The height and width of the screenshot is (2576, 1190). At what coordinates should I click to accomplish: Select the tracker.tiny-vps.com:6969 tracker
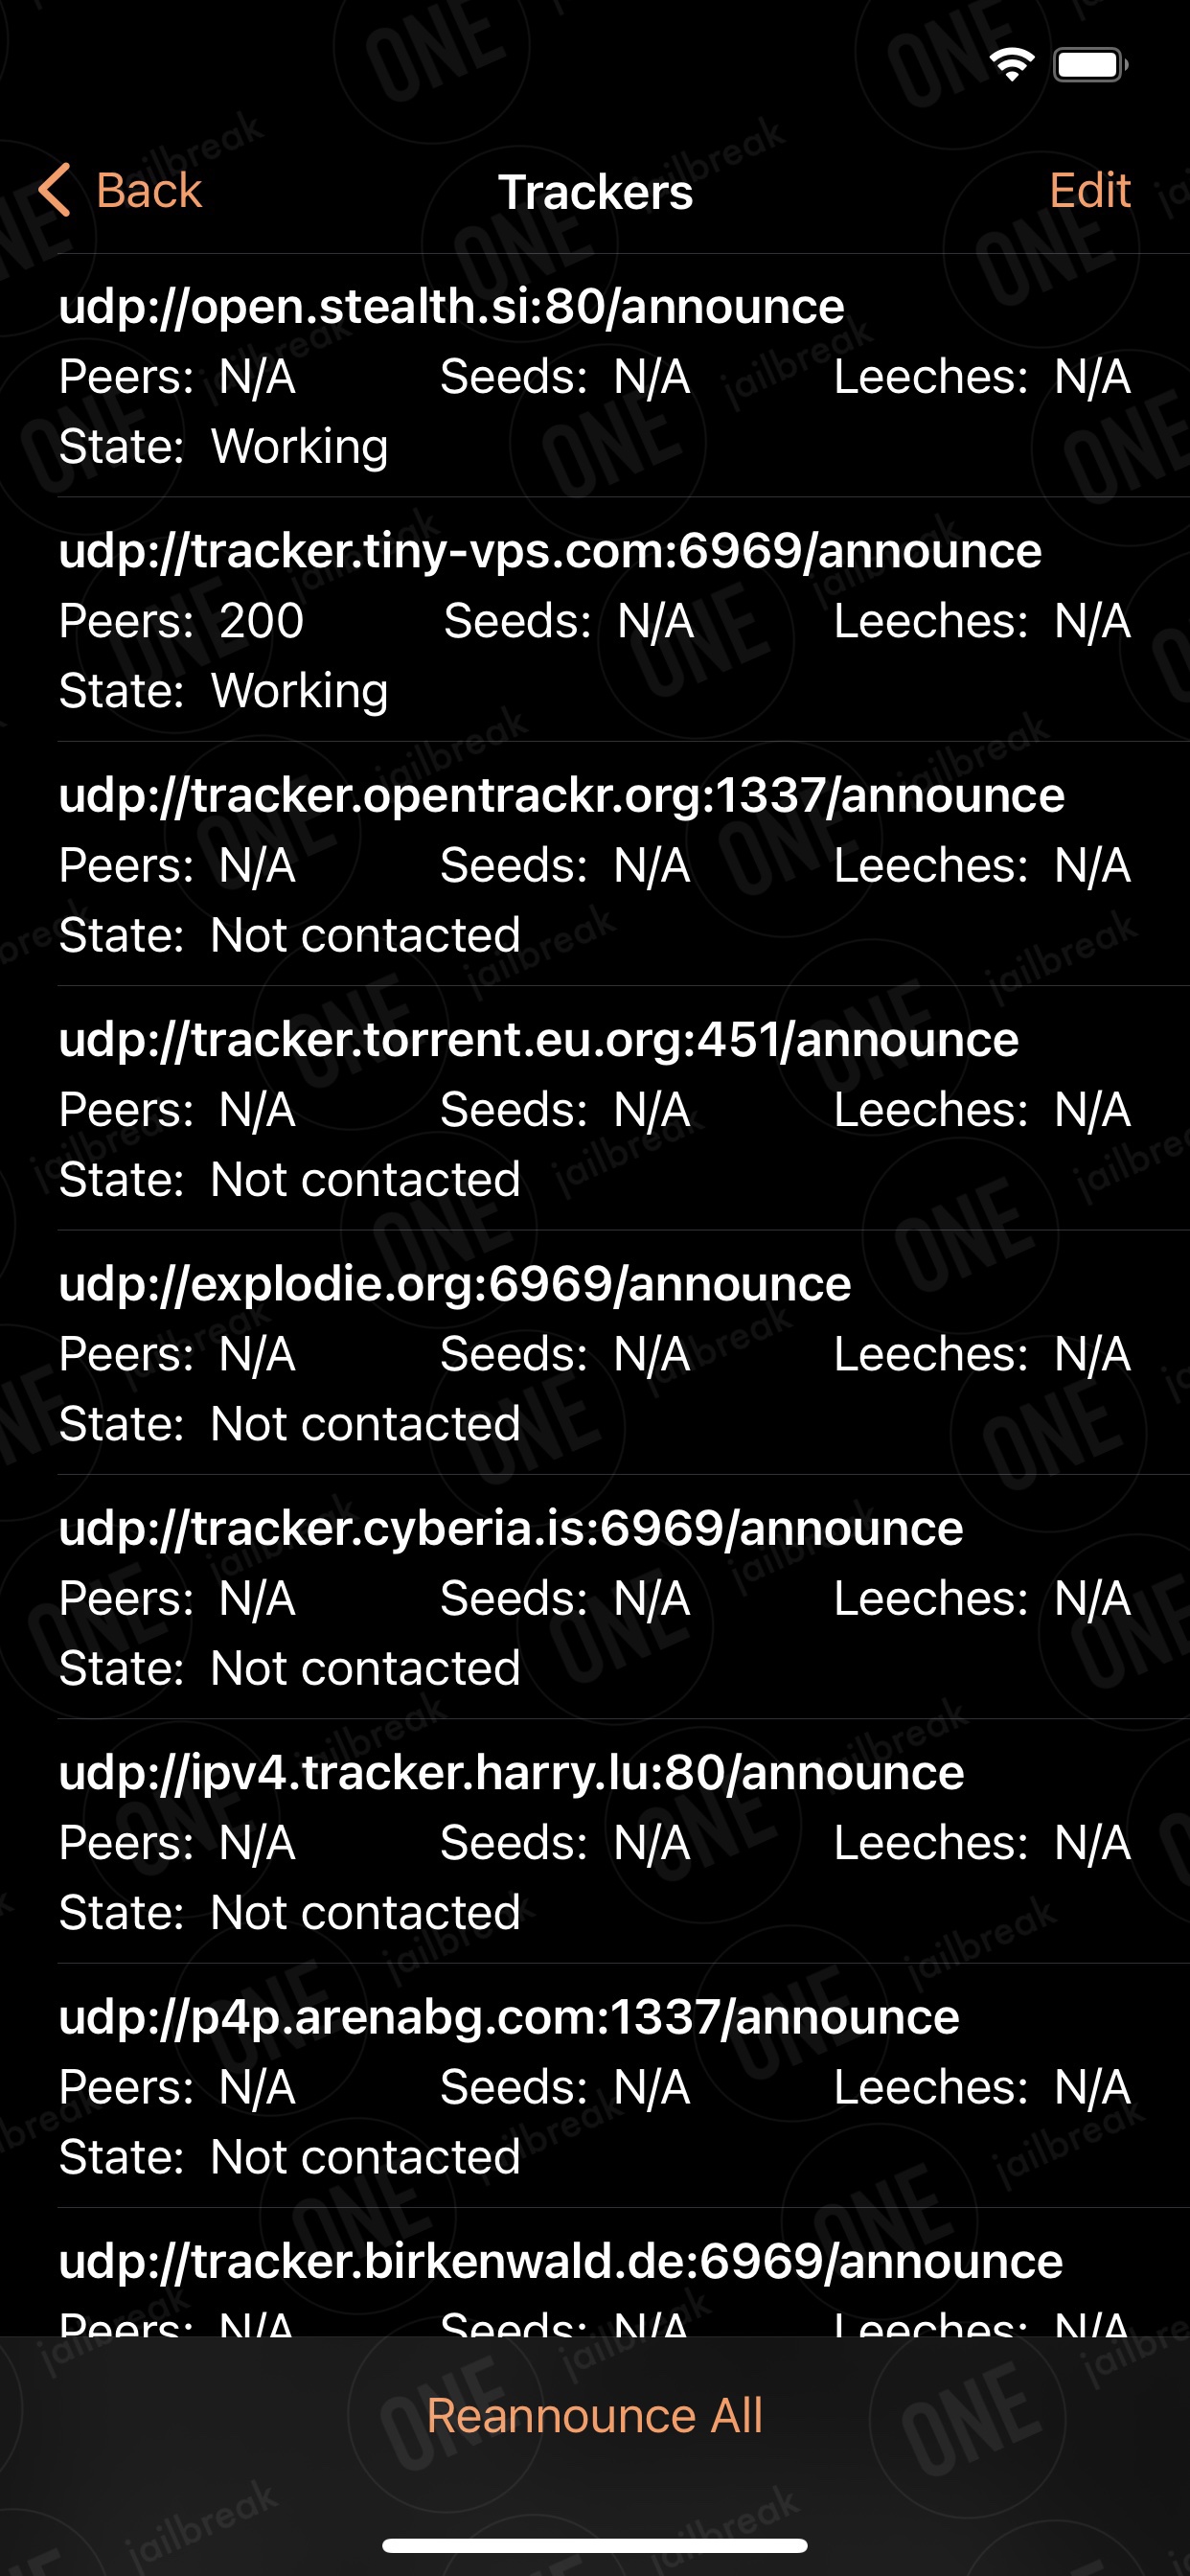point(595,620)
